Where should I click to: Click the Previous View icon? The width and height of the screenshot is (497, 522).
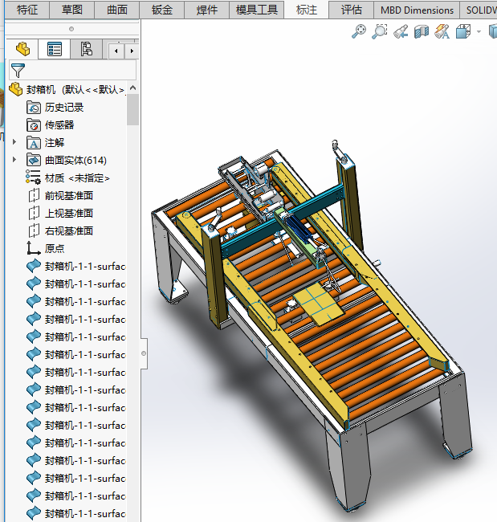(x=401, y=31)
